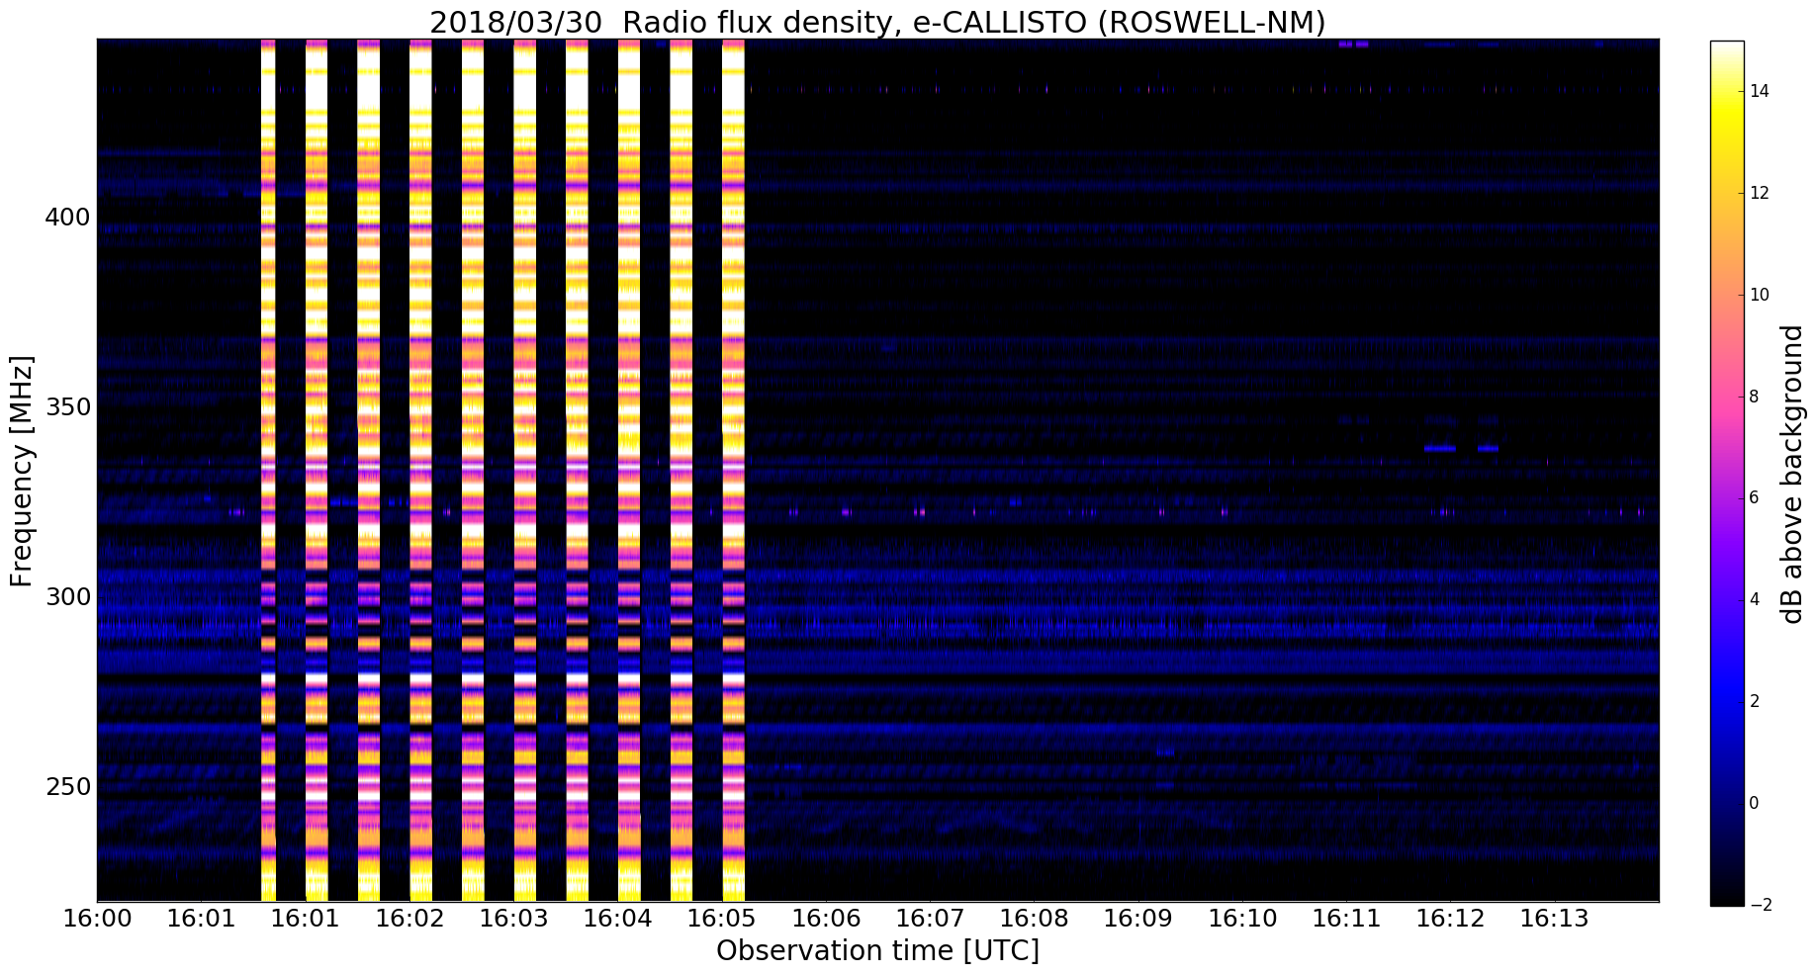Screen dimensions: 1817x975
Task: Click the 'Observation time [UTC]' axis label
Action: point(877,950)
